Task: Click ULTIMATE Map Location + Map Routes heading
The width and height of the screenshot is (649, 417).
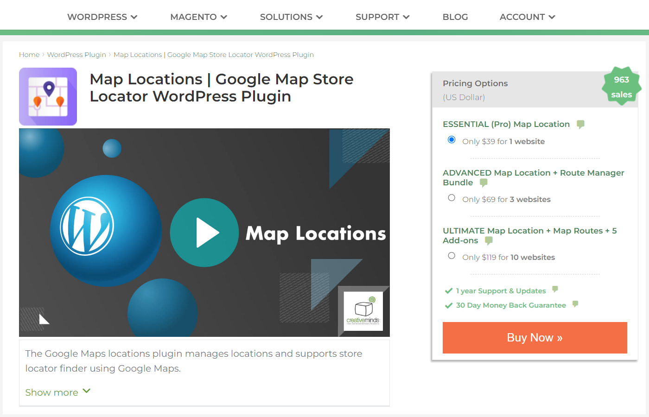Action: (529, 235)
